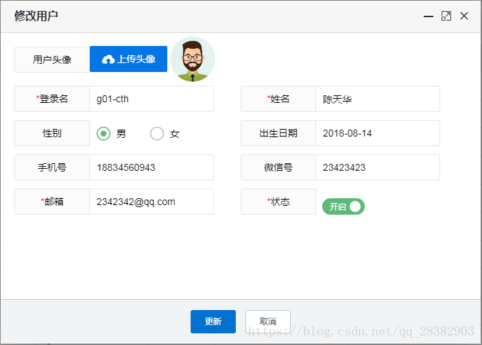482x345 pixels.
Task: Select the 女 gender radio button
Action: point(157,134)
